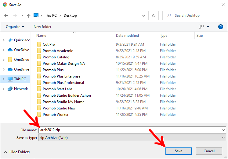Collapse the pane with Hide Folders
Screen dimensions: 228x159
click(x=17, y=152)
